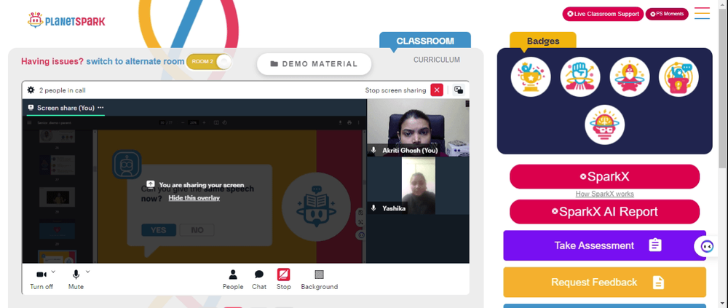This screenshot has width=728, height=308.
Task: Open the Chat panel
Action: 259,279
